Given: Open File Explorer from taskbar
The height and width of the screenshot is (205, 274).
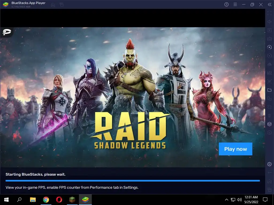Looking at the screenshot, I should pyautogui.click(x=33, y=200).
